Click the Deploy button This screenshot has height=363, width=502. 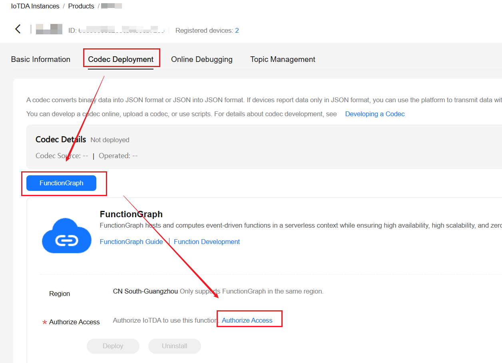coord(113,346)
